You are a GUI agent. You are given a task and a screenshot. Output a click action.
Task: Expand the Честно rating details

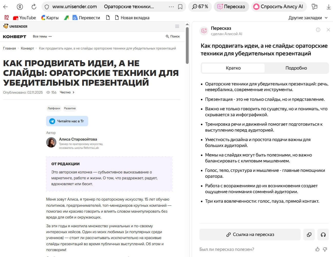pyautogui.click(x=67, y=92)
